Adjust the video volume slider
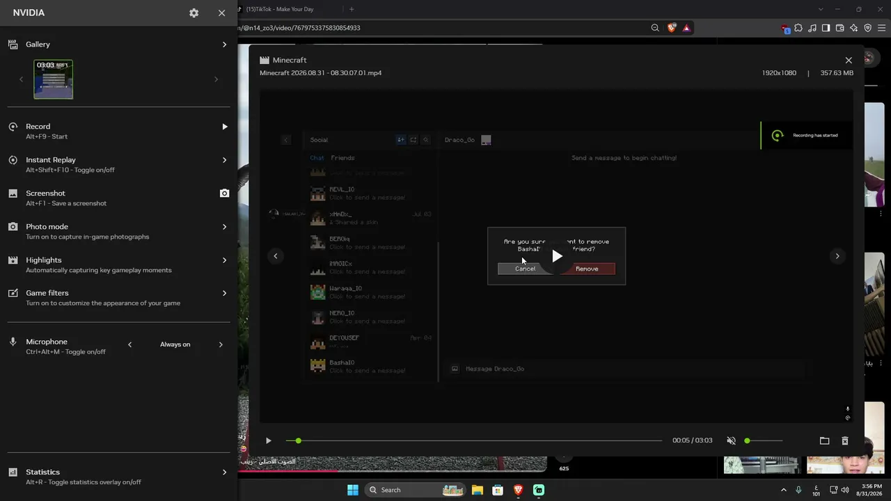The height and width of the screenshot is (501, 891). [x=764, y=440]
